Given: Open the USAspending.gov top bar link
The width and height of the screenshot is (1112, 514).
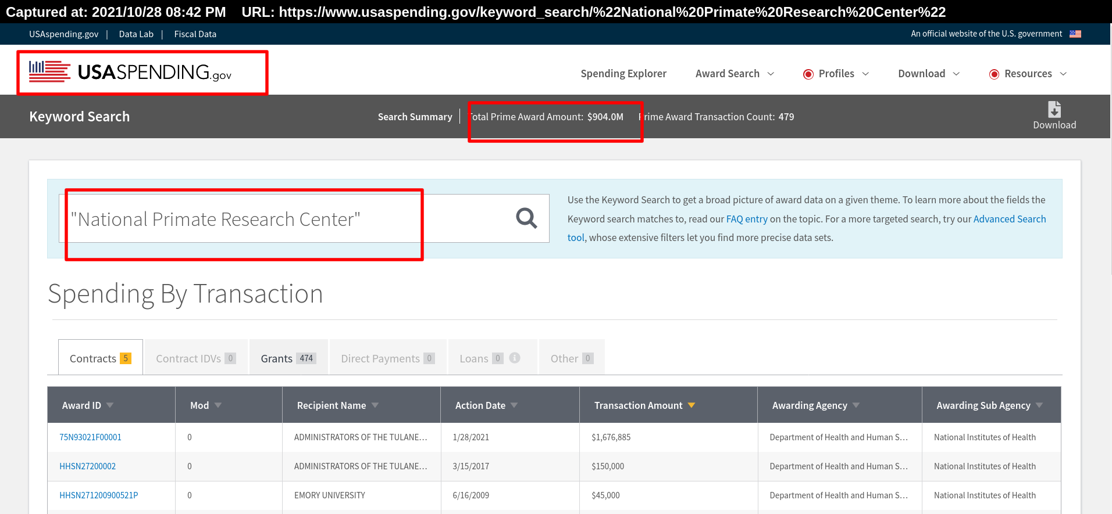Looking at the screenshot, I should pyautogui.click(x=64, y=34).
